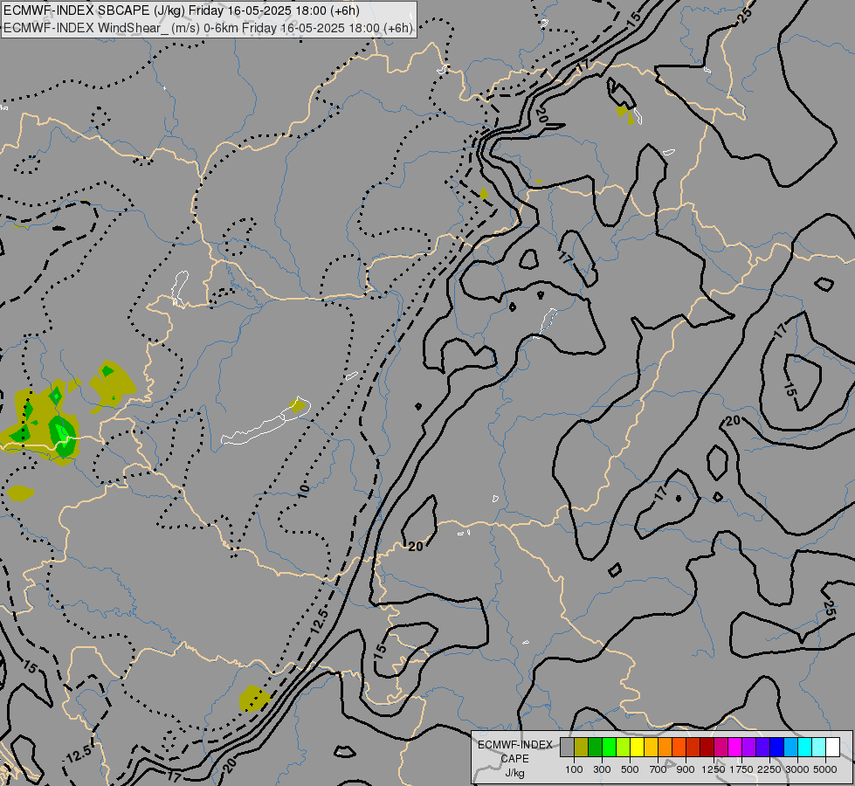Select the dark red swatch in the legend
The height and width of the screenshot is (786, 855).
point(707,747)
